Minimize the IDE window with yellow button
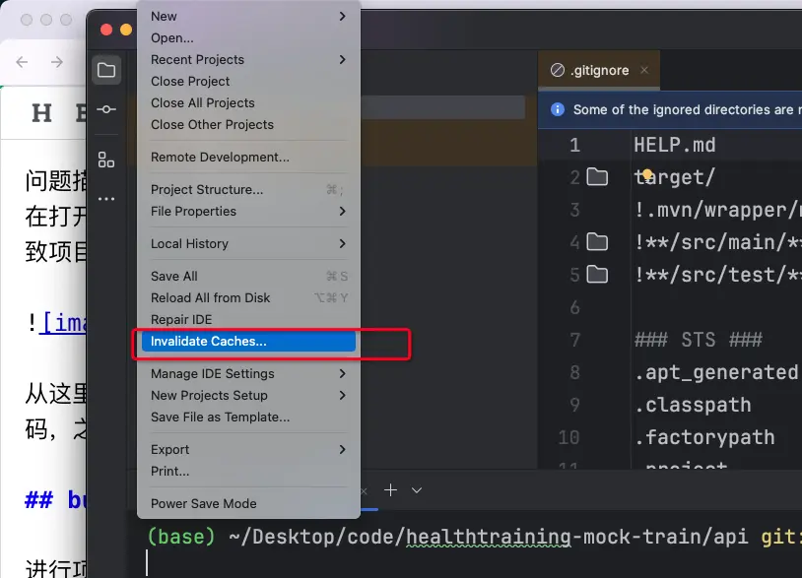 coord(126,30)
